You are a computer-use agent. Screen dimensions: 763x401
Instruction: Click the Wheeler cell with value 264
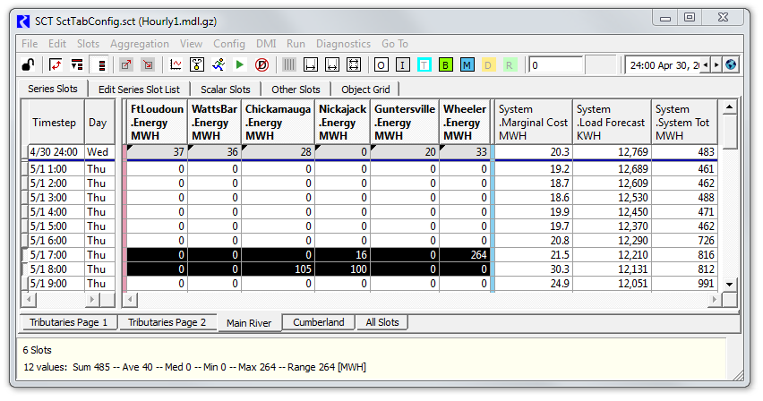click(464, 254)
